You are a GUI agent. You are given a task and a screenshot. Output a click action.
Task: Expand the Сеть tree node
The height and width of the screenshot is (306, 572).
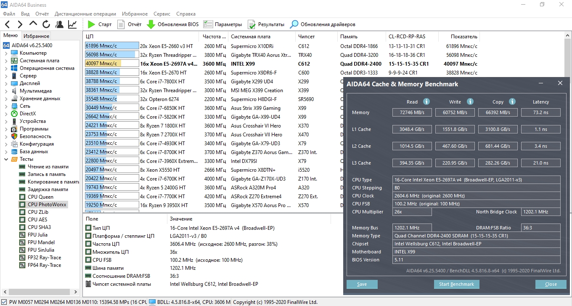tap(6, 106)
